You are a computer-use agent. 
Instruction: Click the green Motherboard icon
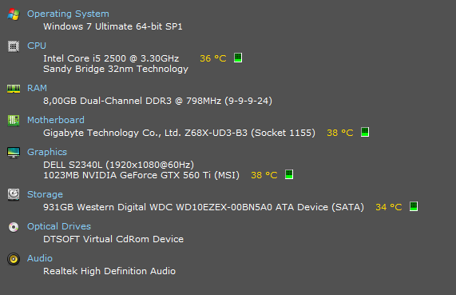pyautogui.click(x=14, y=120)
